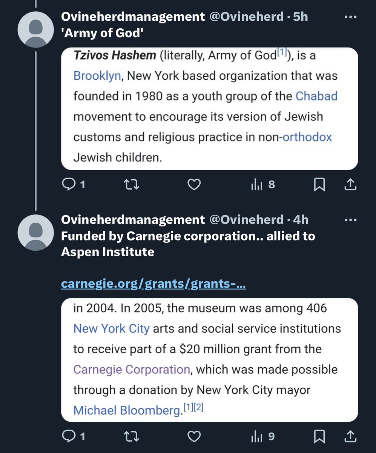Open the first tweet's profile avatar
Screen dimensions: 376x453
35,32
